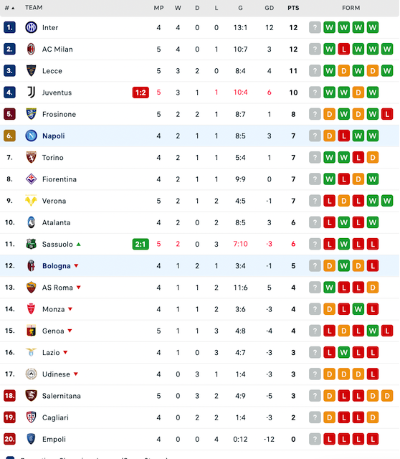
Task: Click the Inter club crest icon
Action: pyautogui.click(x=31, y=27)
